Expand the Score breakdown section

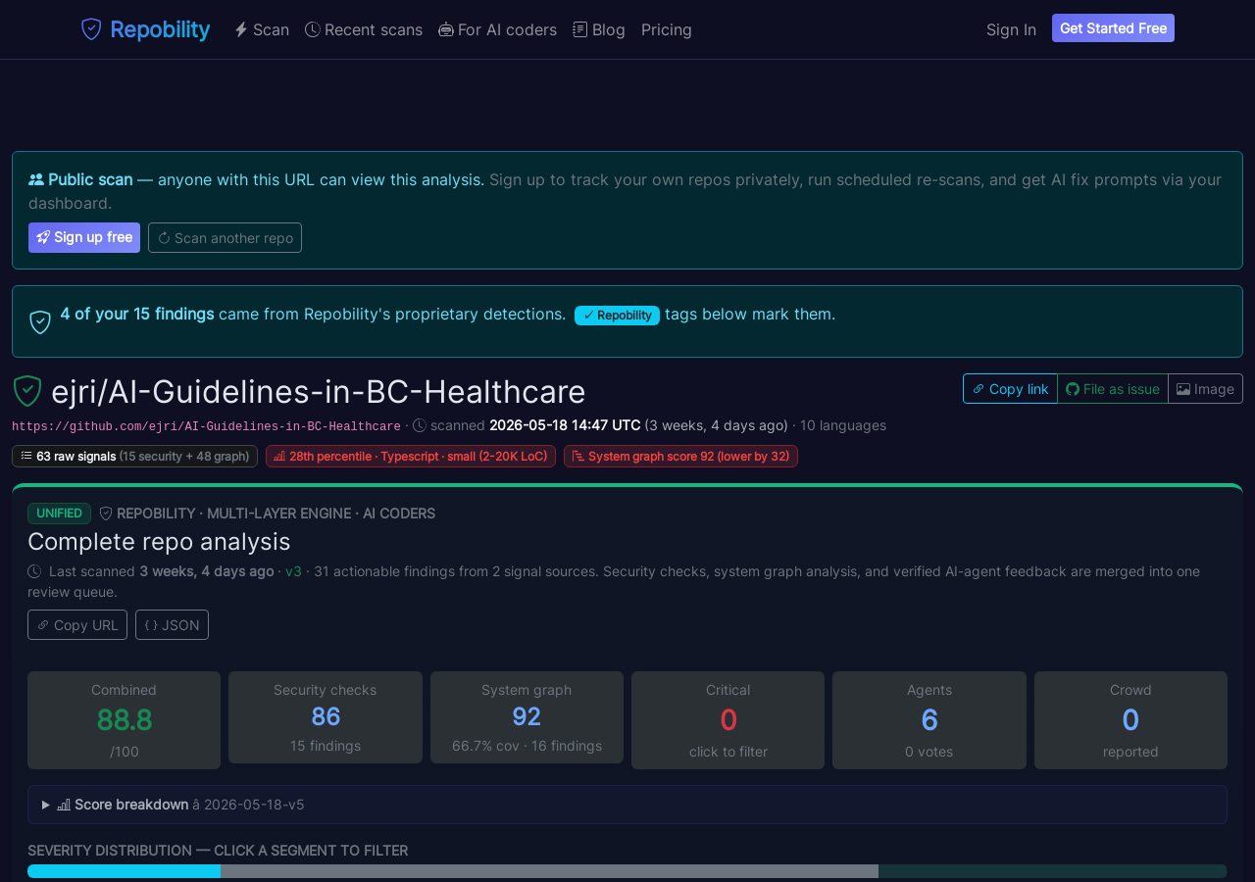click(x=627, y=805)
